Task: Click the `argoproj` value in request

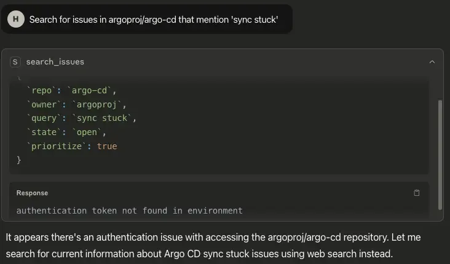Action: coord(97,104)
